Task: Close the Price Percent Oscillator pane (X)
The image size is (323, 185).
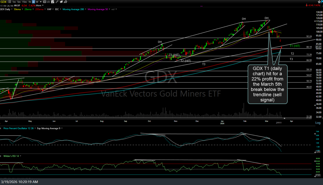Action: pos(1,128)
